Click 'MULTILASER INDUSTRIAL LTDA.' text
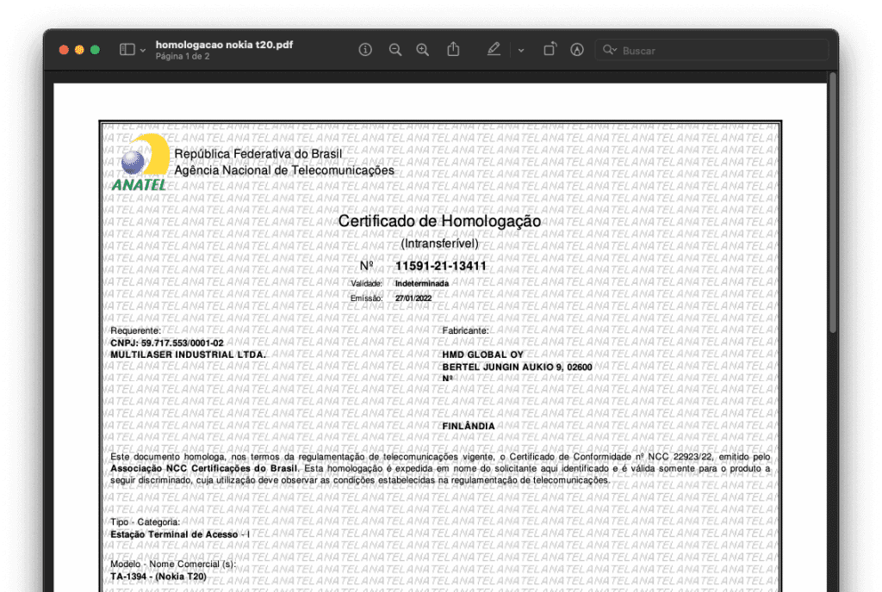The width and height of the screenshot is (882, 592). pyautogui.click(x=188, y=355)
